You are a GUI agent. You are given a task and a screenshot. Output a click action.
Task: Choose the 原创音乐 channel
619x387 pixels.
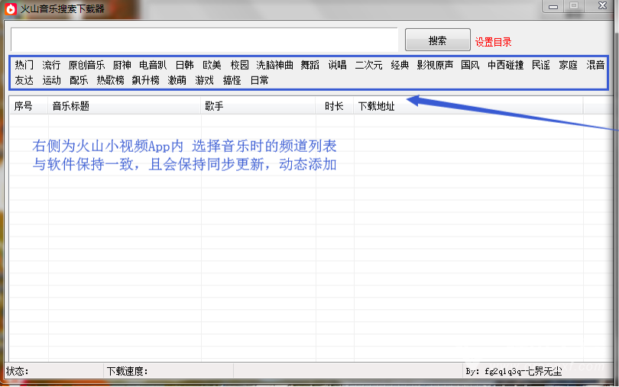(x=86, y=65)
